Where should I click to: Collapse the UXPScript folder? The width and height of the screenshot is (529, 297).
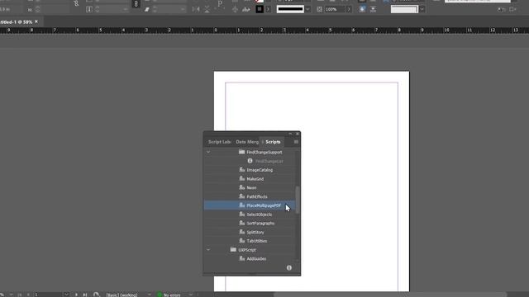point(208,250)
